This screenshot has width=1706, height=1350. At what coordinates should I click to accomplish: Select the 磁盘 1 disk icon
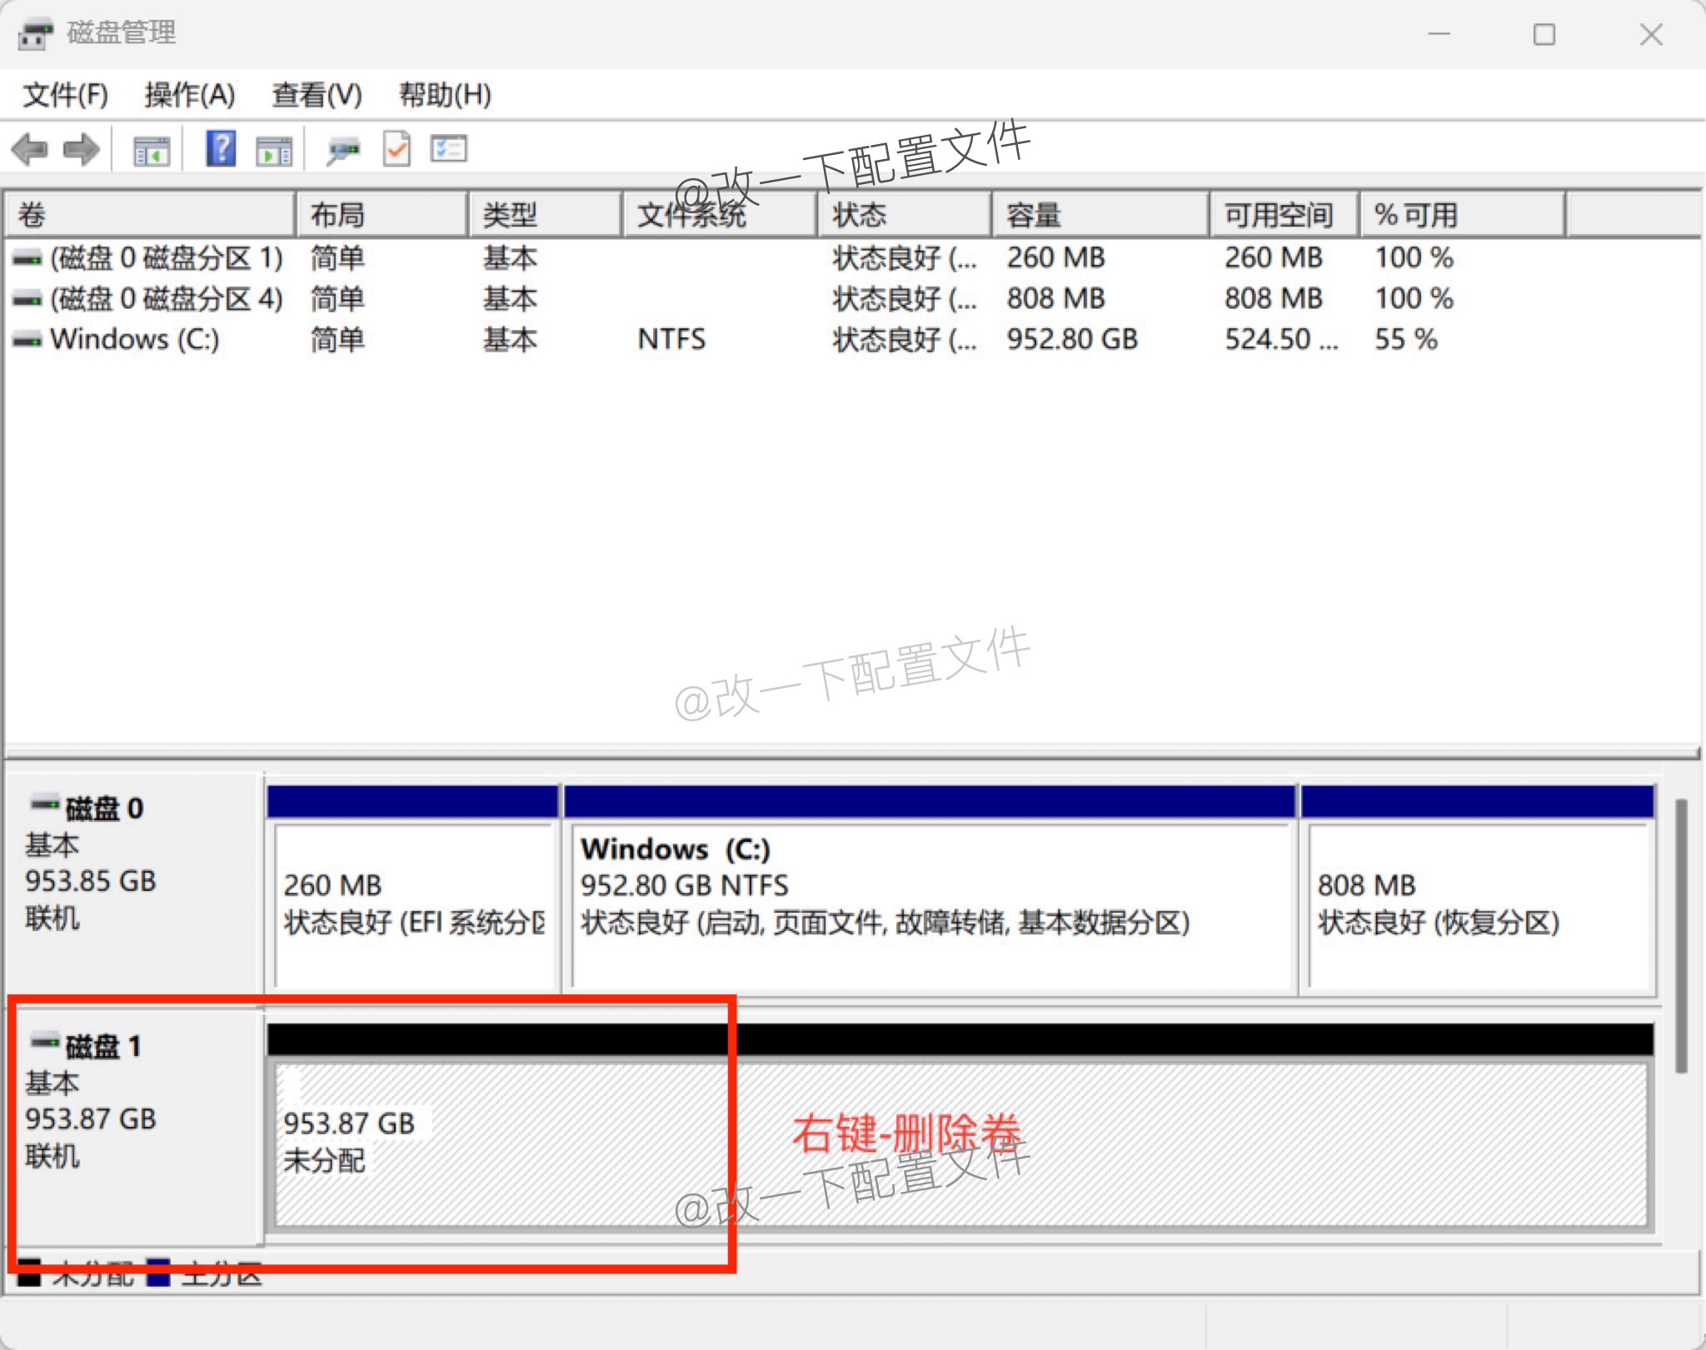click(x=43, y=1046)
